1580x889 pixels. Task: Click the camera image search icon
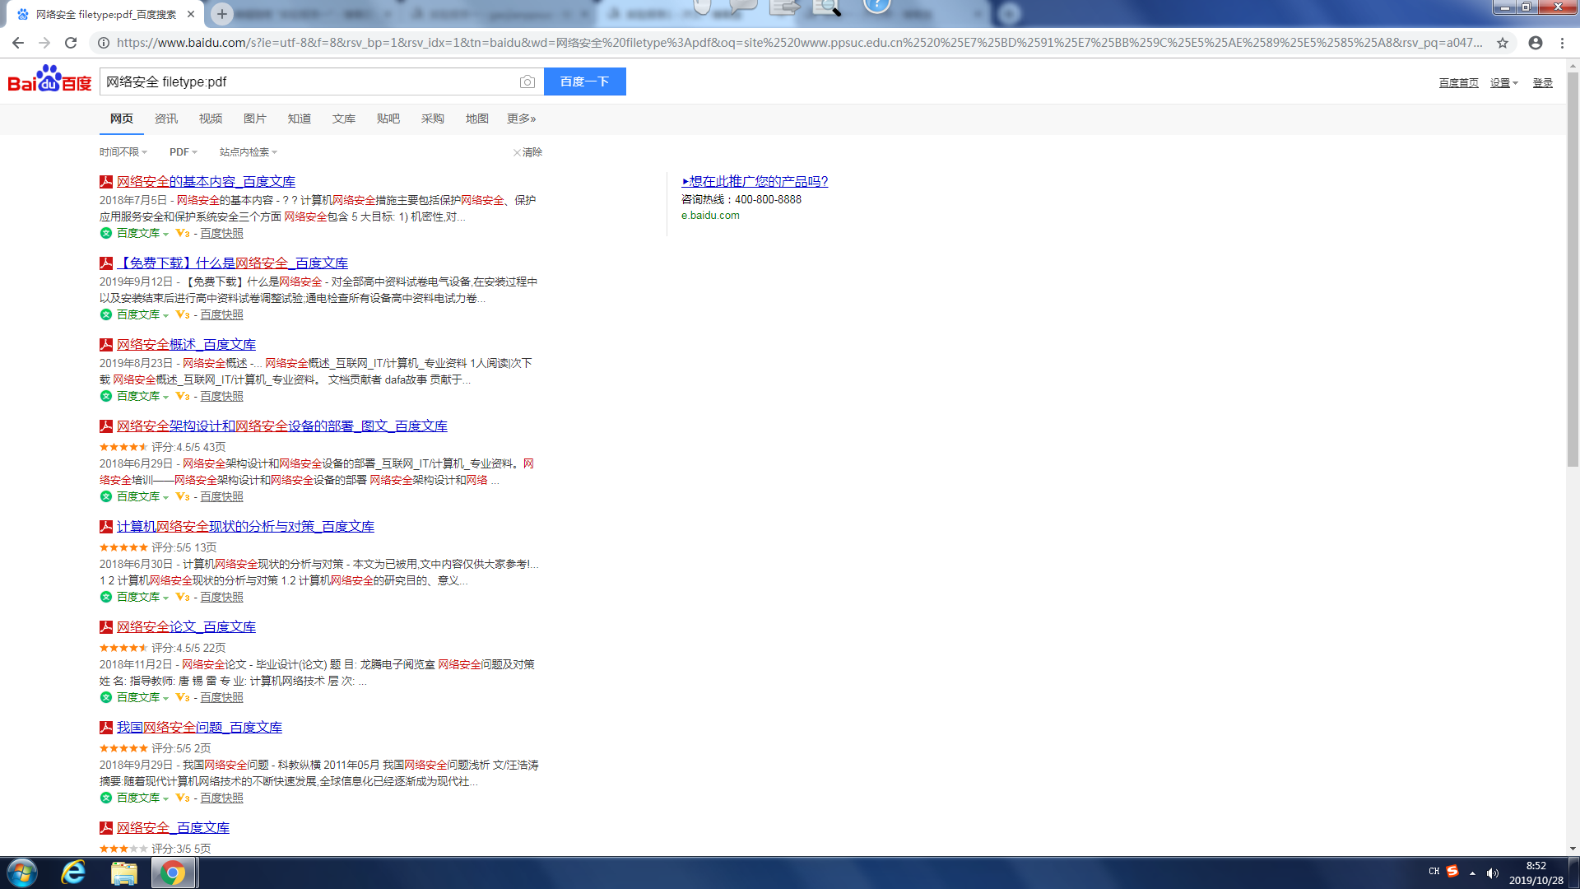[527, 81]
